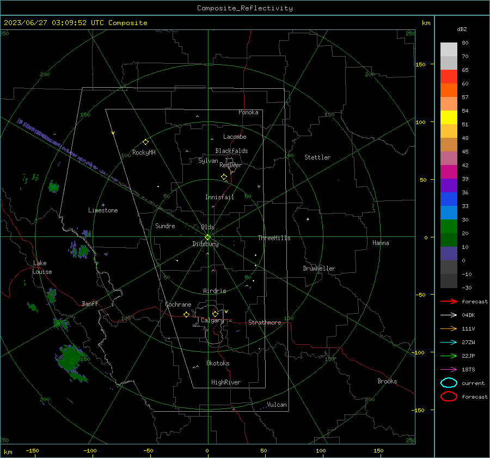Select the cyan current ellipse icon
Image resolution: width=490 pixels, height=458 pixels.
pos(449,383)
